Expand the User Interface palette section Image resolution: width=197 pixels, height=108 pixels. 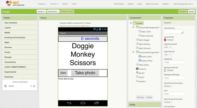(x=20, y=23)
